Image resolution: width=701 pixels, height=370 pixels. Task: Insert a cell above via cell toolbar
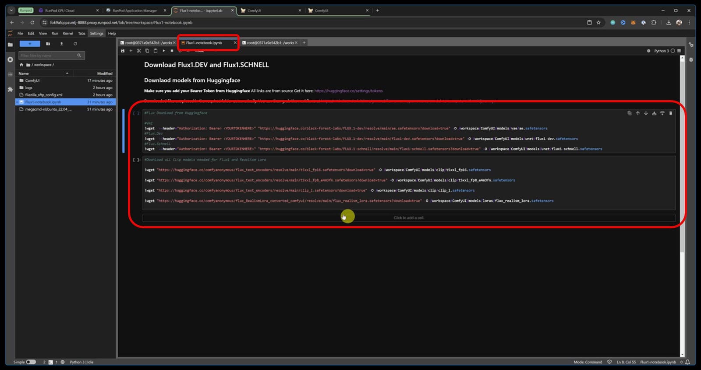click(654, 113)
